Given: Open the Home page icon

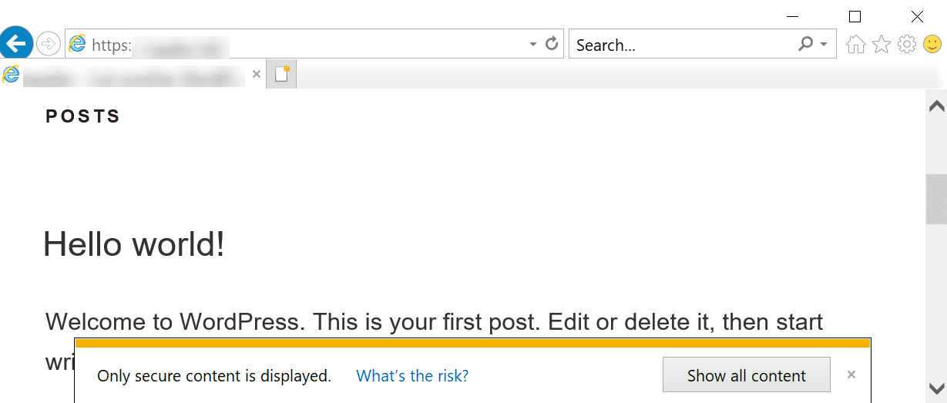Looking at the screenshot, I should point(855,45).
